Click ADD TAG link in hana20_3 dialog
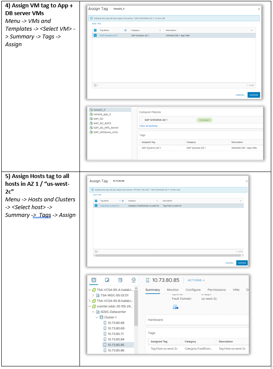This screenshot has height=369, width=273. (x=96, y=24)
